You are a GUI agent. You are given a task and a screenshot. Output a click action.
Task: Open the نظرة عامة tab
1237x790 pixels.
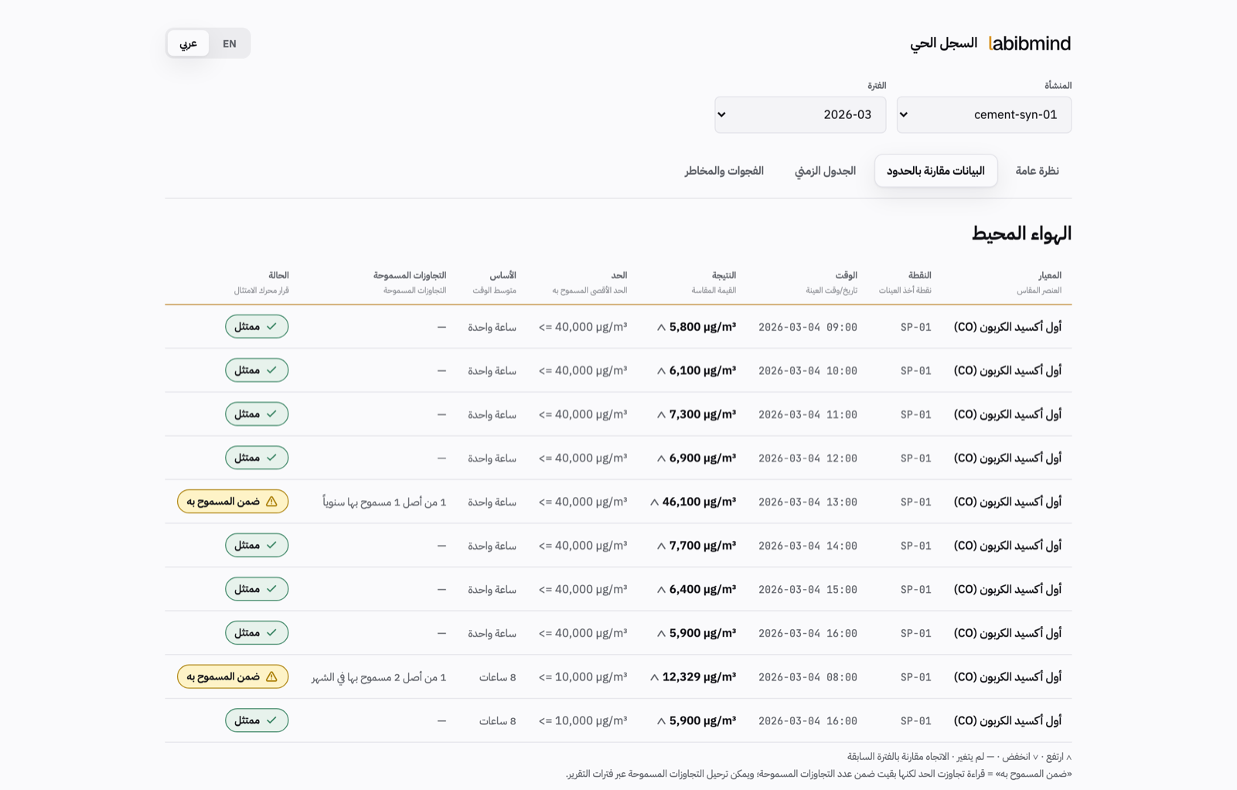click(1037, 171)
